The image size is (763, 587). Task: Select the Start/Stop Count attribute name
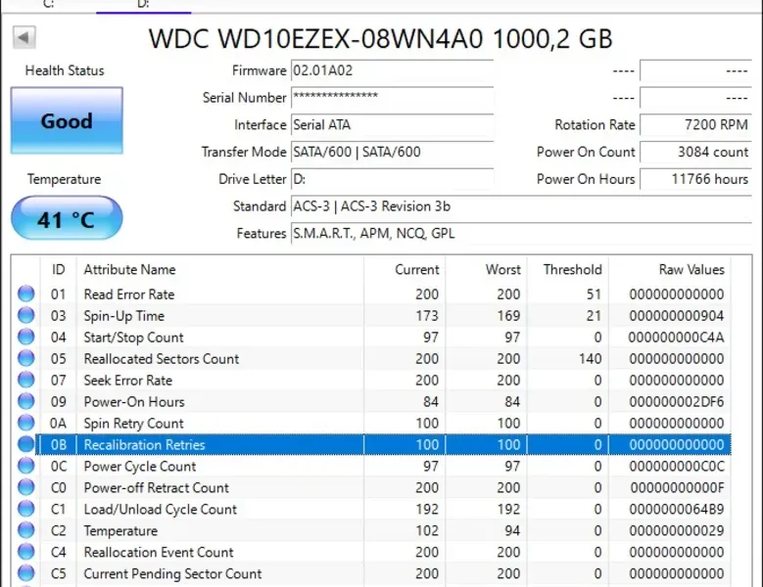tap(133, 338)
